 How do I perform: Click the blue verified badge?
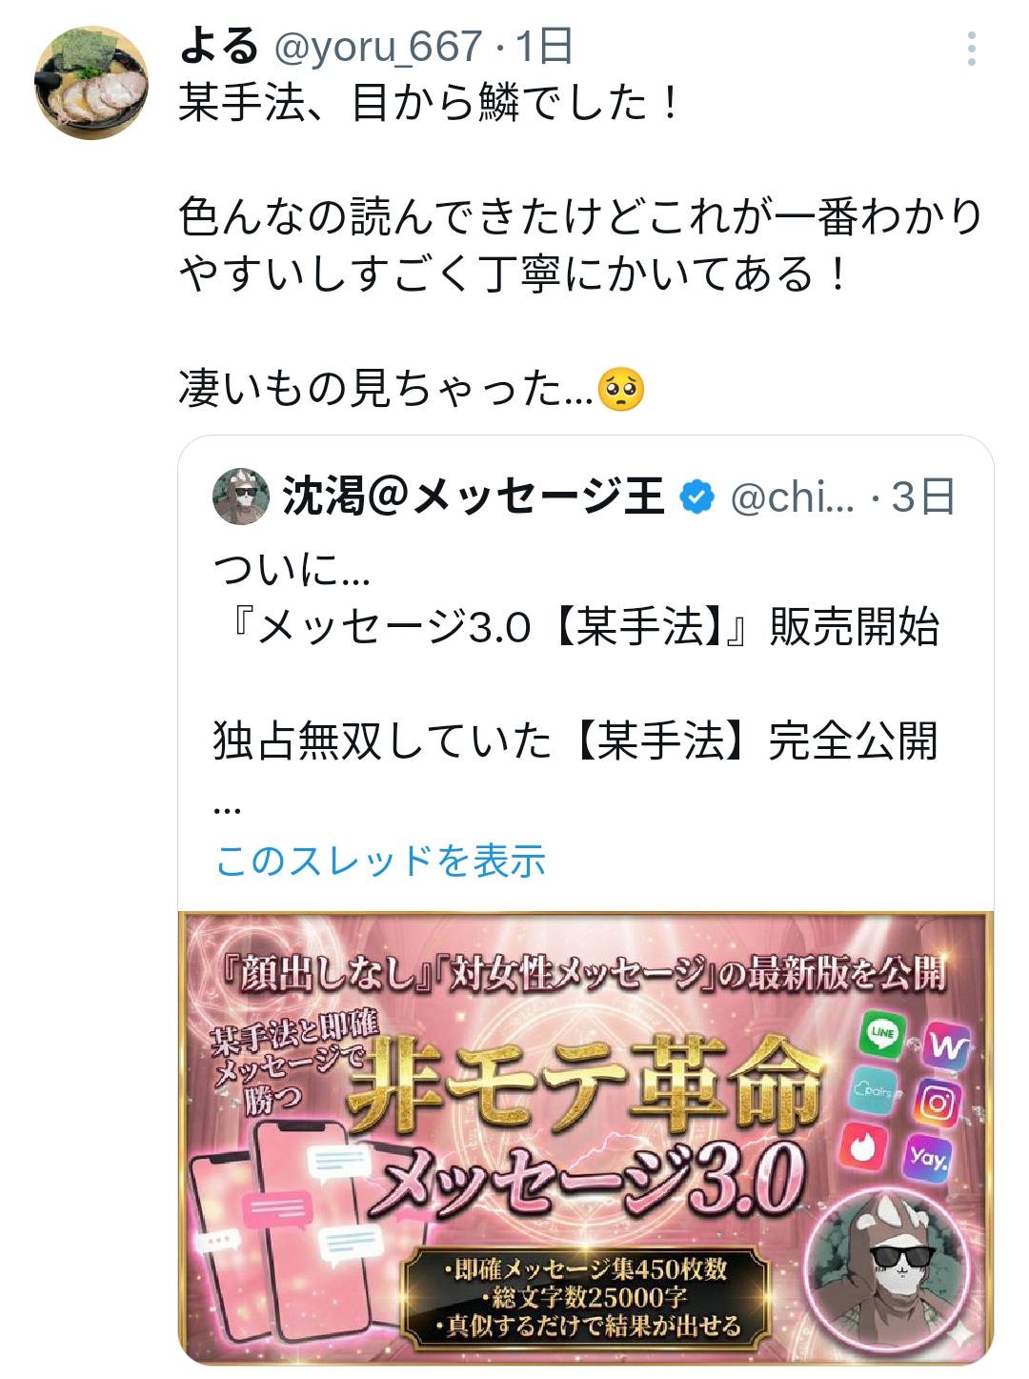[696, 497]
